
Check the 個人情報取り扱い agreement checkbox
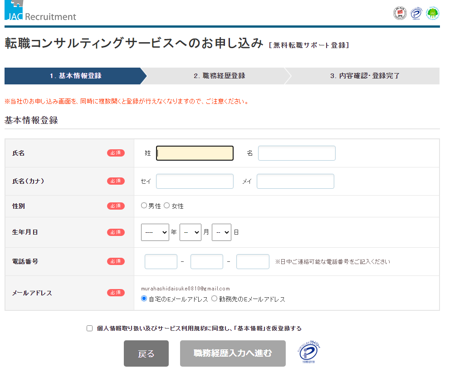89,328
